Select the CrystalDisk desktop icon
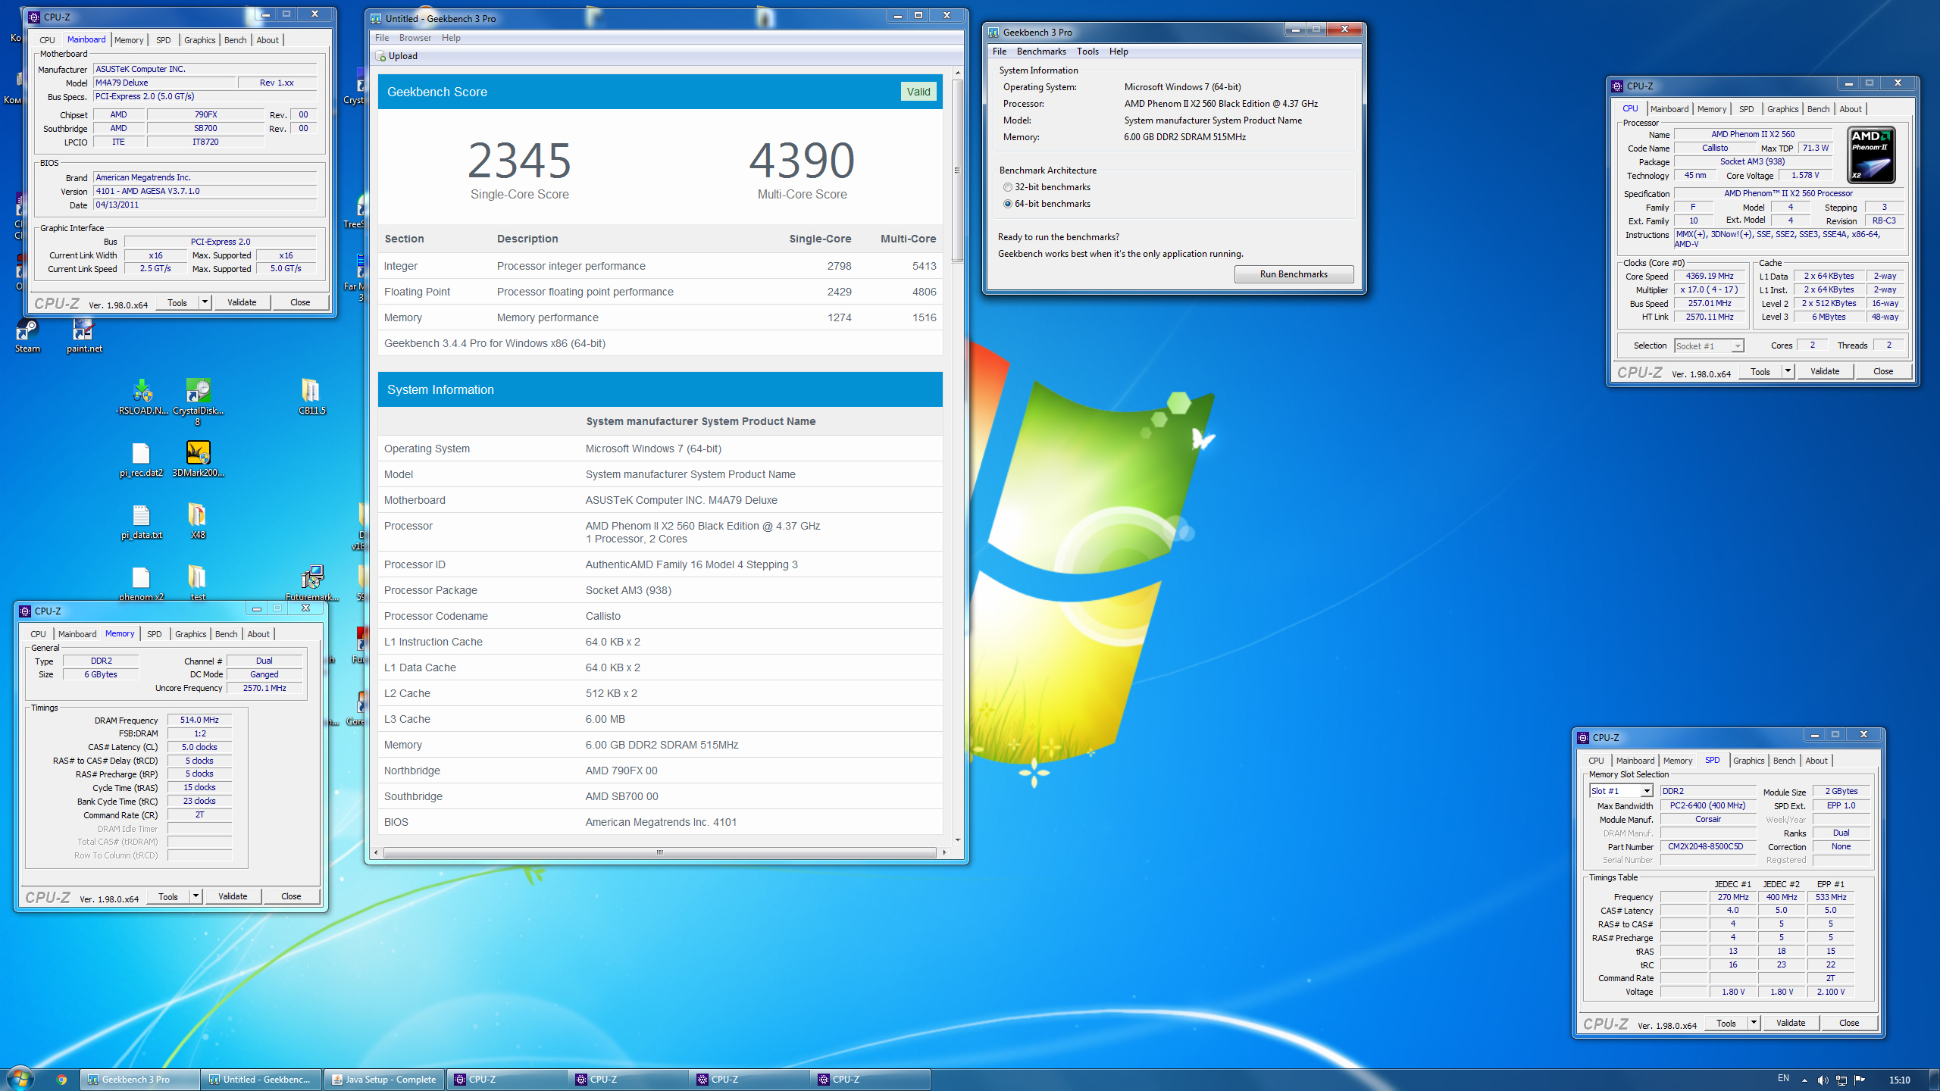1940x1091 pixels. 198,402
